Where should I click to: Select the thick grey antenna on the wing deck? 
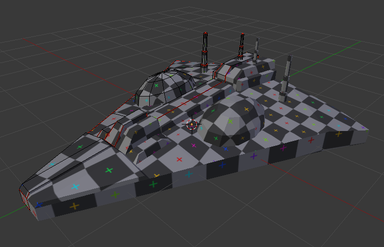click(x=286, y=78)
